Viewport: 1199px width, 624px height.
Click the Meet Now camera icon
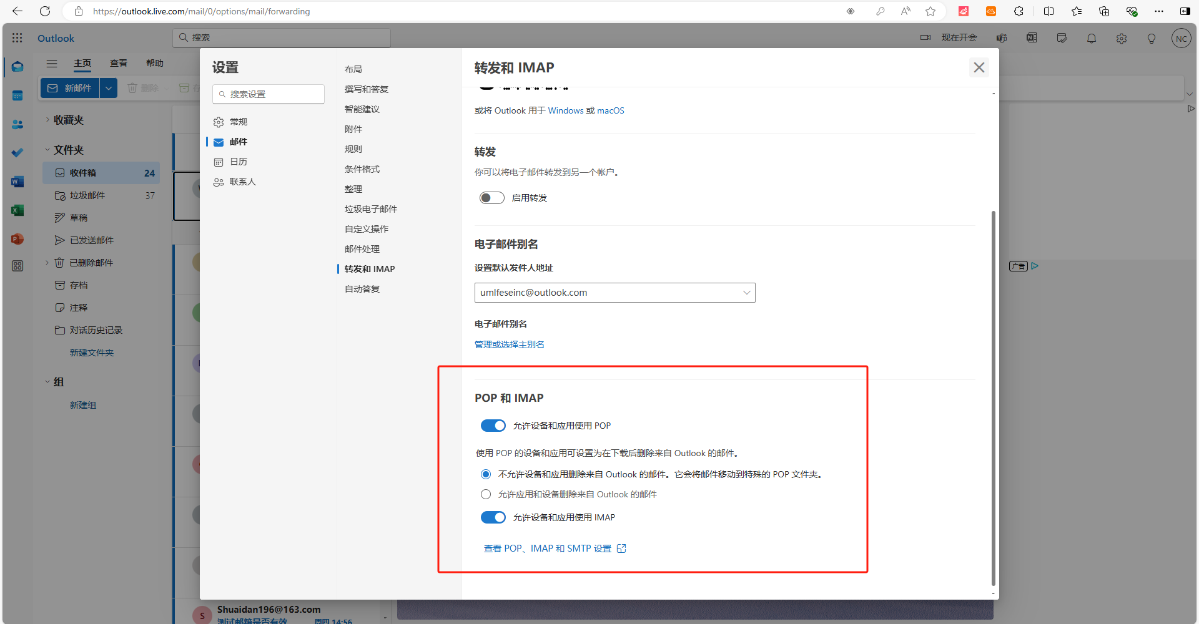(x=925, y=38)
